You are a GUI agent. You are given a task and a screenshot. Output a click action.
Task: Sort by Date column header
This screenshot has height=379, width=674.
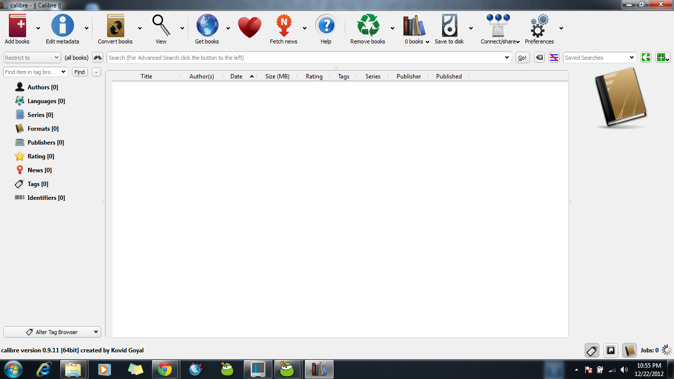click(x=240, y=76)
